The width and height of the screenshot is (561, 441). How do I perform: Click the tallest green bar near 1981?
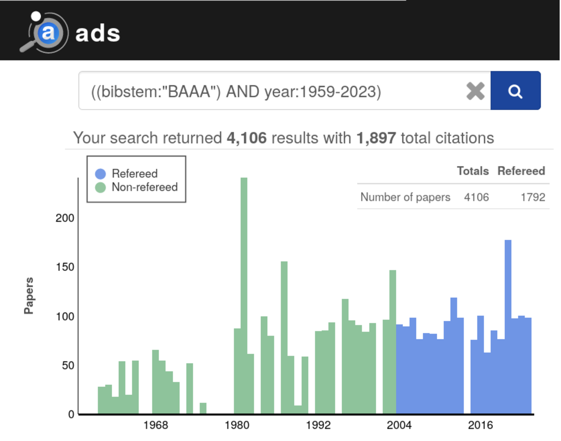pyautogui.click(x=244, y=295)
